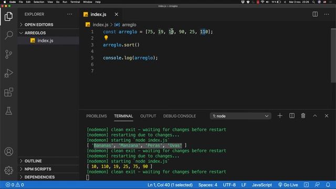The width and height of the screenshot is (336, 189).
Task: Open the Explorer view in activity bar
Action: (x=8, y=16)
